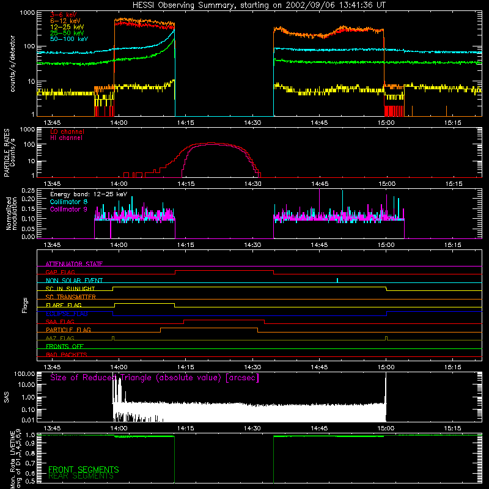Click the cyan 50-100 keV legend entry
This screenshot has height=489, width=489.
click(69, 39)
